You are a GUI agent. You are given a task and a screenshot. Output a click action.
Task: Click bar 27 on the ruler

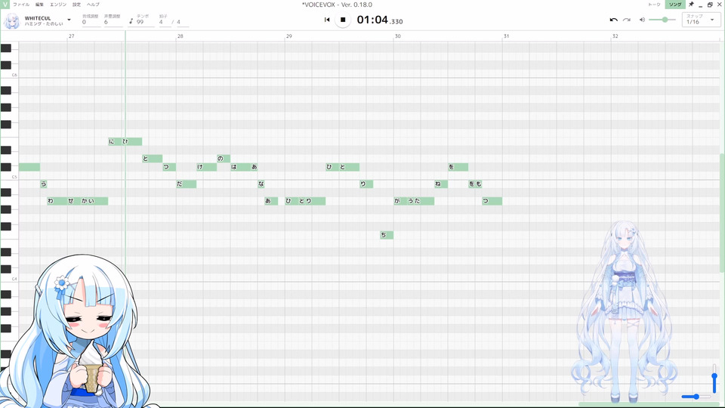point(71,36)
